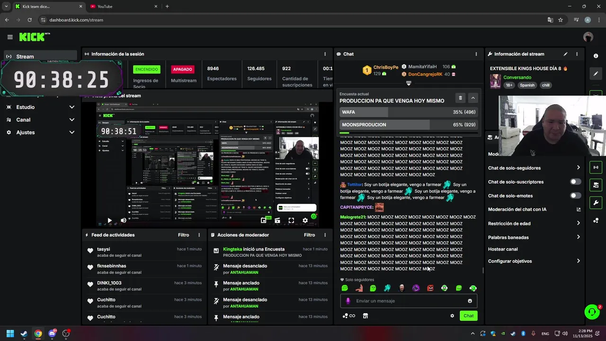Open Hostear canal option
The image size is (606, 341).
tap(503, 249)
